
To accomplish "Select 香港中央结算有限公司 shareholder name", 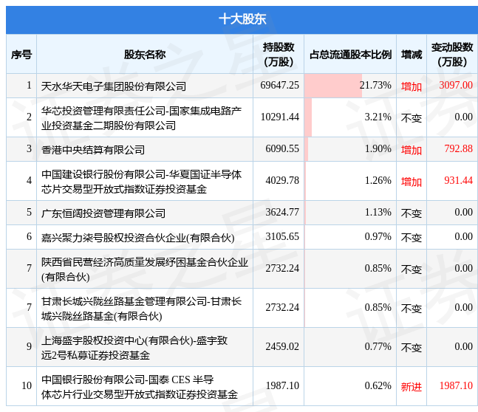I will 93,150.
